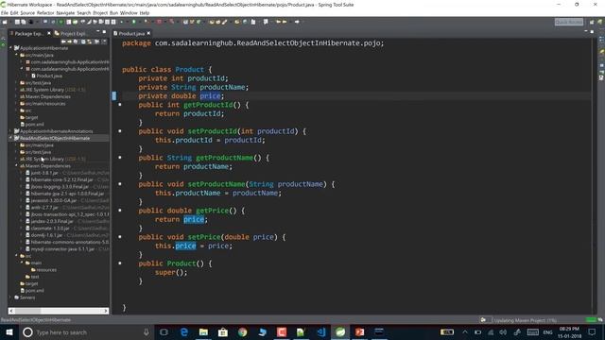Collapse the ReadAndSelectObjectInHibernate project node
This screenshot has height=340, width=605.
click(x=10, y=138)
